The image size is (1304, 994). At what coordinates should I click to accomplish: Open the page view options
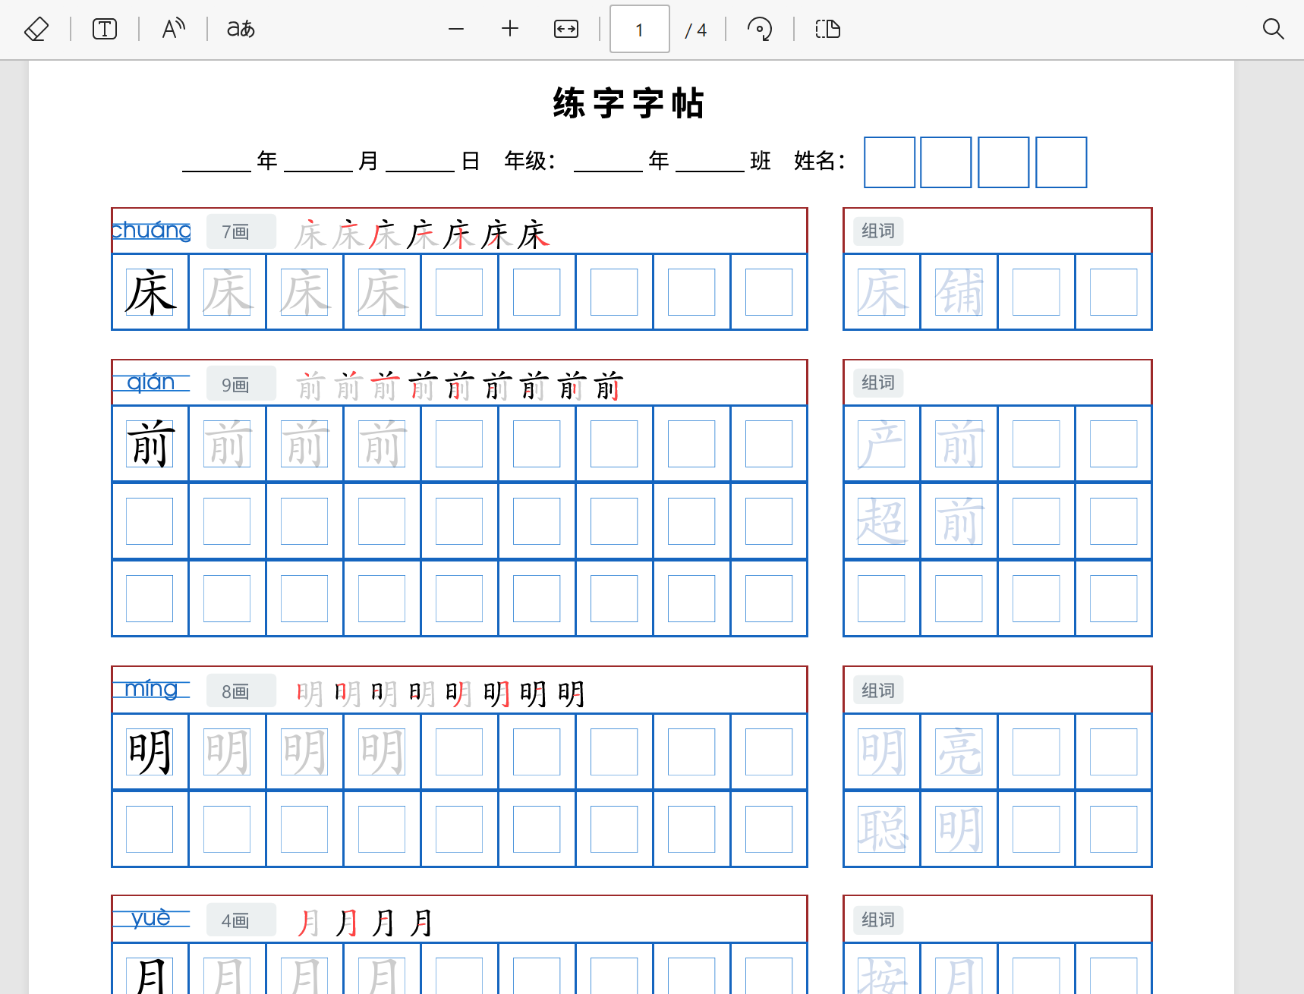coord(828,30)
